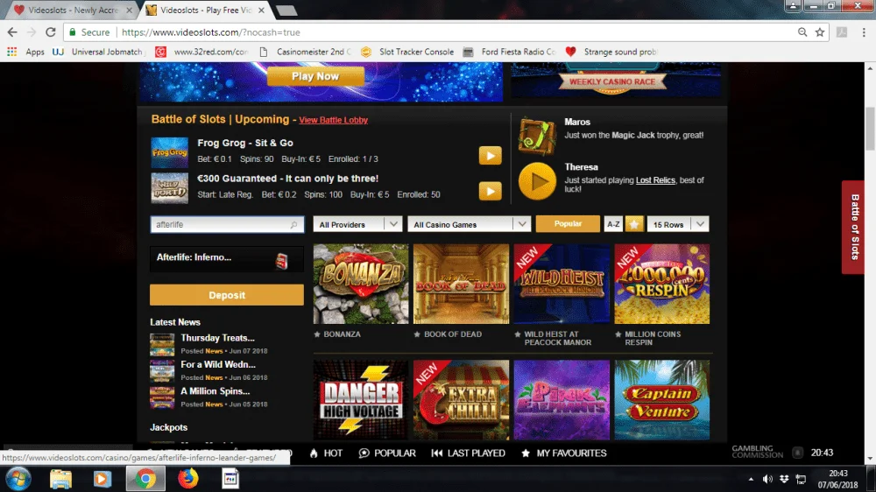
Task: Star the Million Coins Respin game
Action: 618,334
